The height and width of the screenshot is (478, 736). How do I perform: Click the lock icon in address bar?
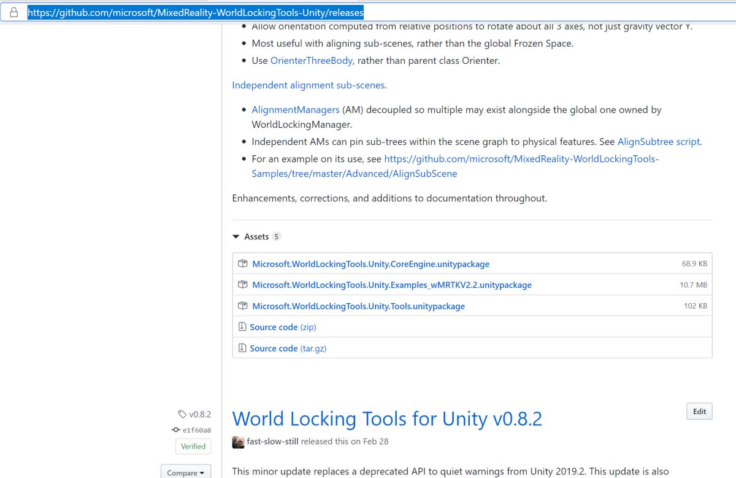14,12
